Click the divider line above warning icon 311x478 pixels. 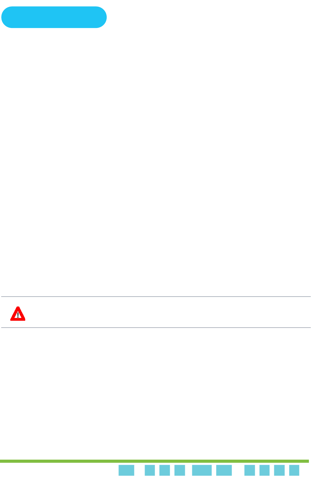pos(156,297)
